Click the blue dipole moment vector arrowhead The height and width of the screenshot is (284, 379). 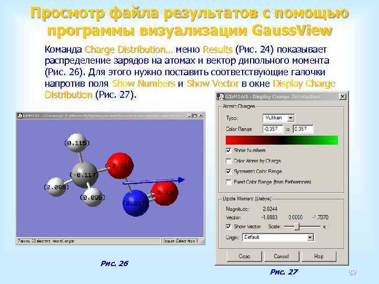(x=181, y=179)
